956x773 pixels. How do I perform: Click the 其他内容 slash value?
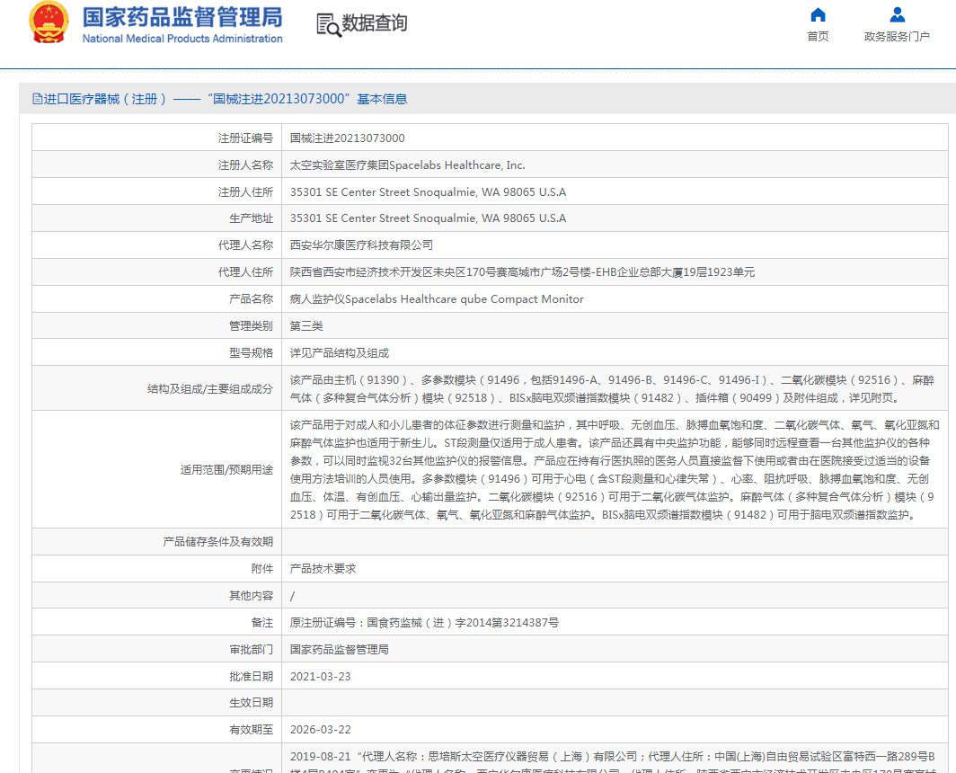[x=292, y=596]
